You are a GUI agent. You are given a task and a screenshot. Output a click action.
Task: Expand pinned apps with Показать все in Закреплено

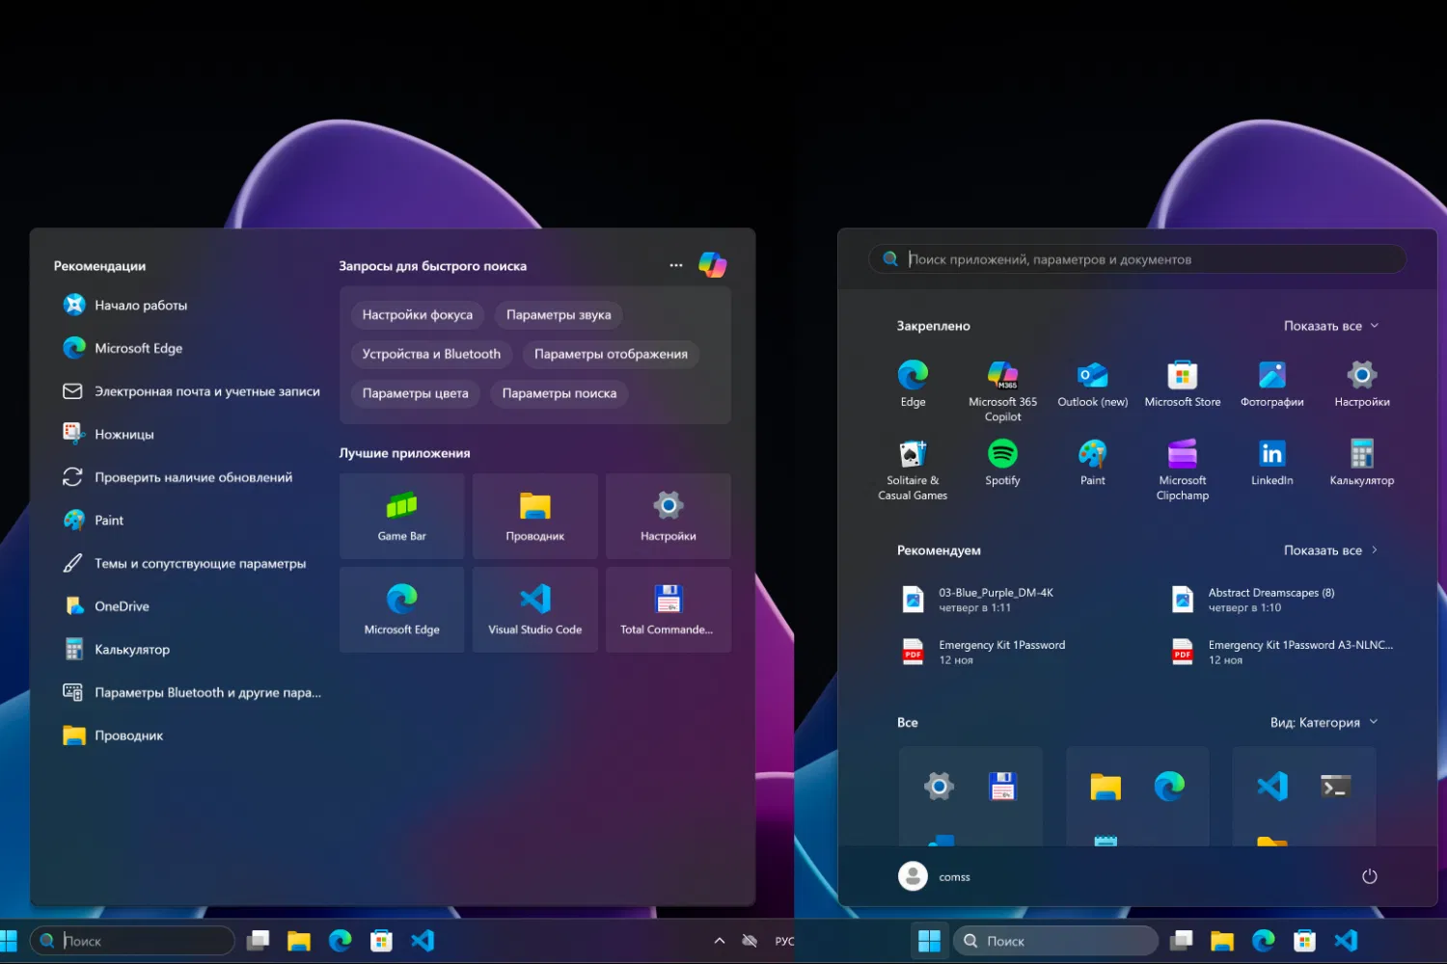pos(1331,326)
